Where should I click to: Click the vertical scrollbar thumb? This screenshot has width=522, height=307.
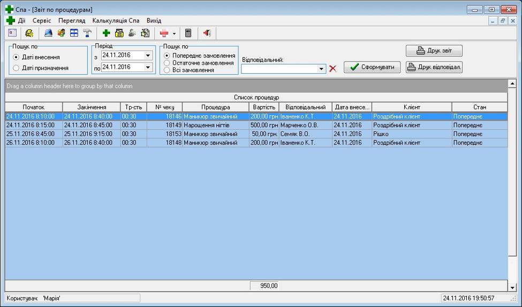click(512, 171)
